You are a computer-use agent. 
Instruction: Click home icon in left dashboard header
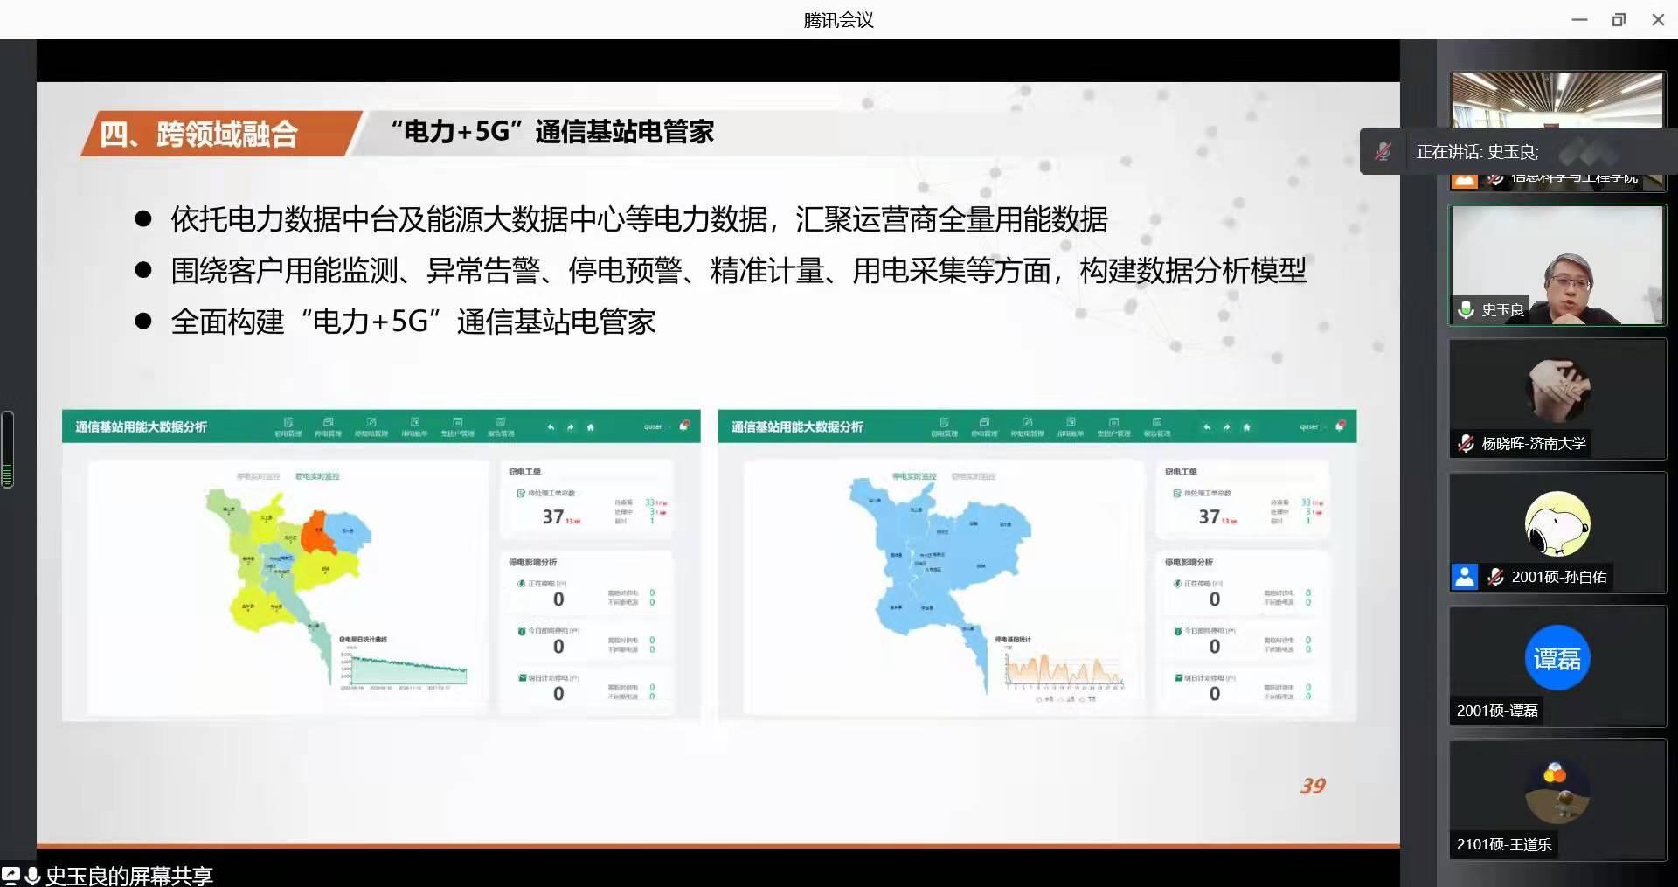tap(591, 427)
